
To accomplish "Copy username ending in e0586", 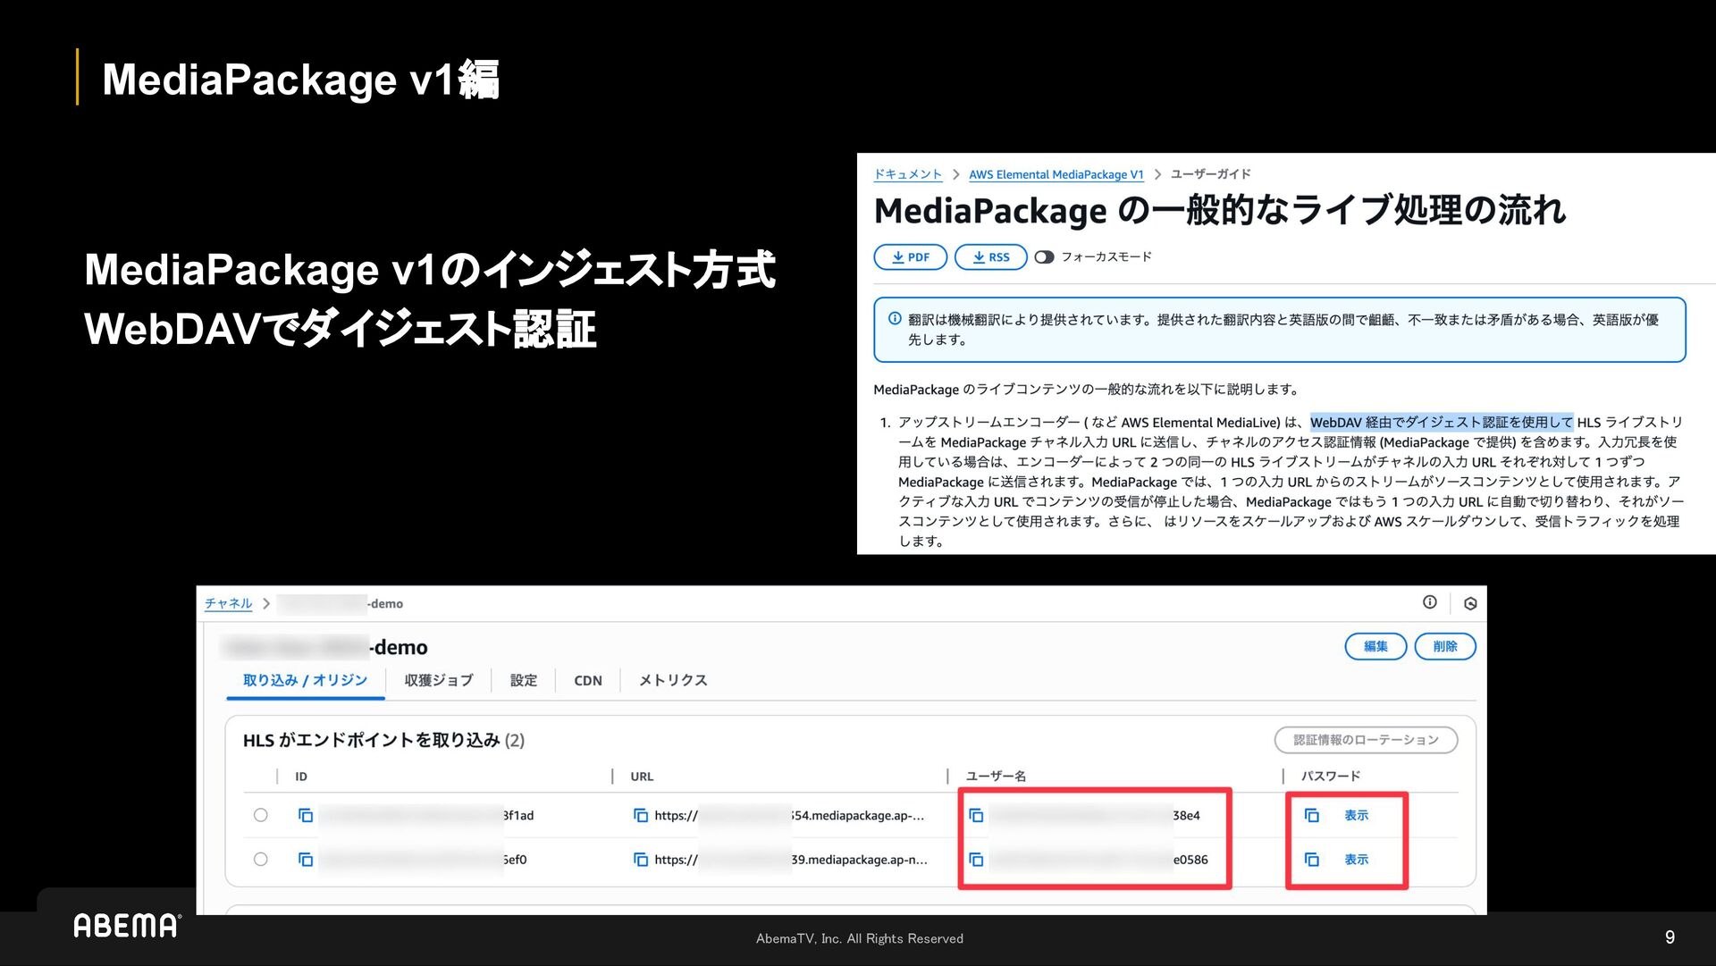I will click(976, 860).
